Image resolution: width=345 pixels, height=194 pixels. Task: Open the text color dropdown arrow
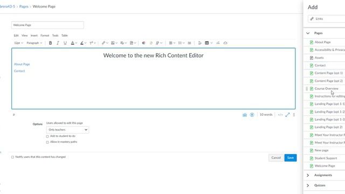(76, 43)
